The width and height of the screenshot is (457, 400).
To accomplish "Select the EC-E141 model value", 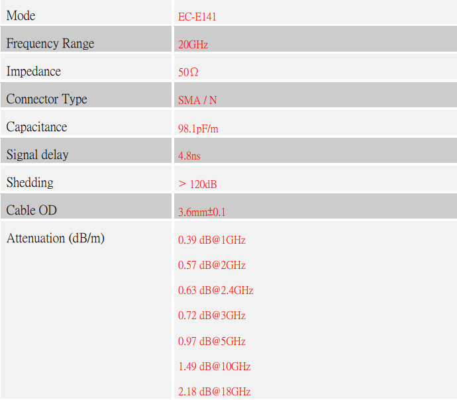I will (197, 17).
